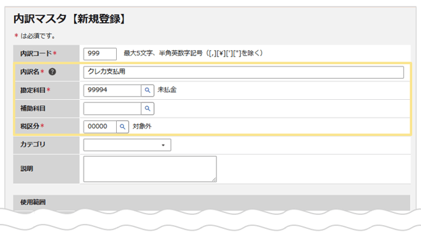Viewport: 421px width, 234px height.
Task: Select the 最大5文字 hint text
Action: [193, 53]
